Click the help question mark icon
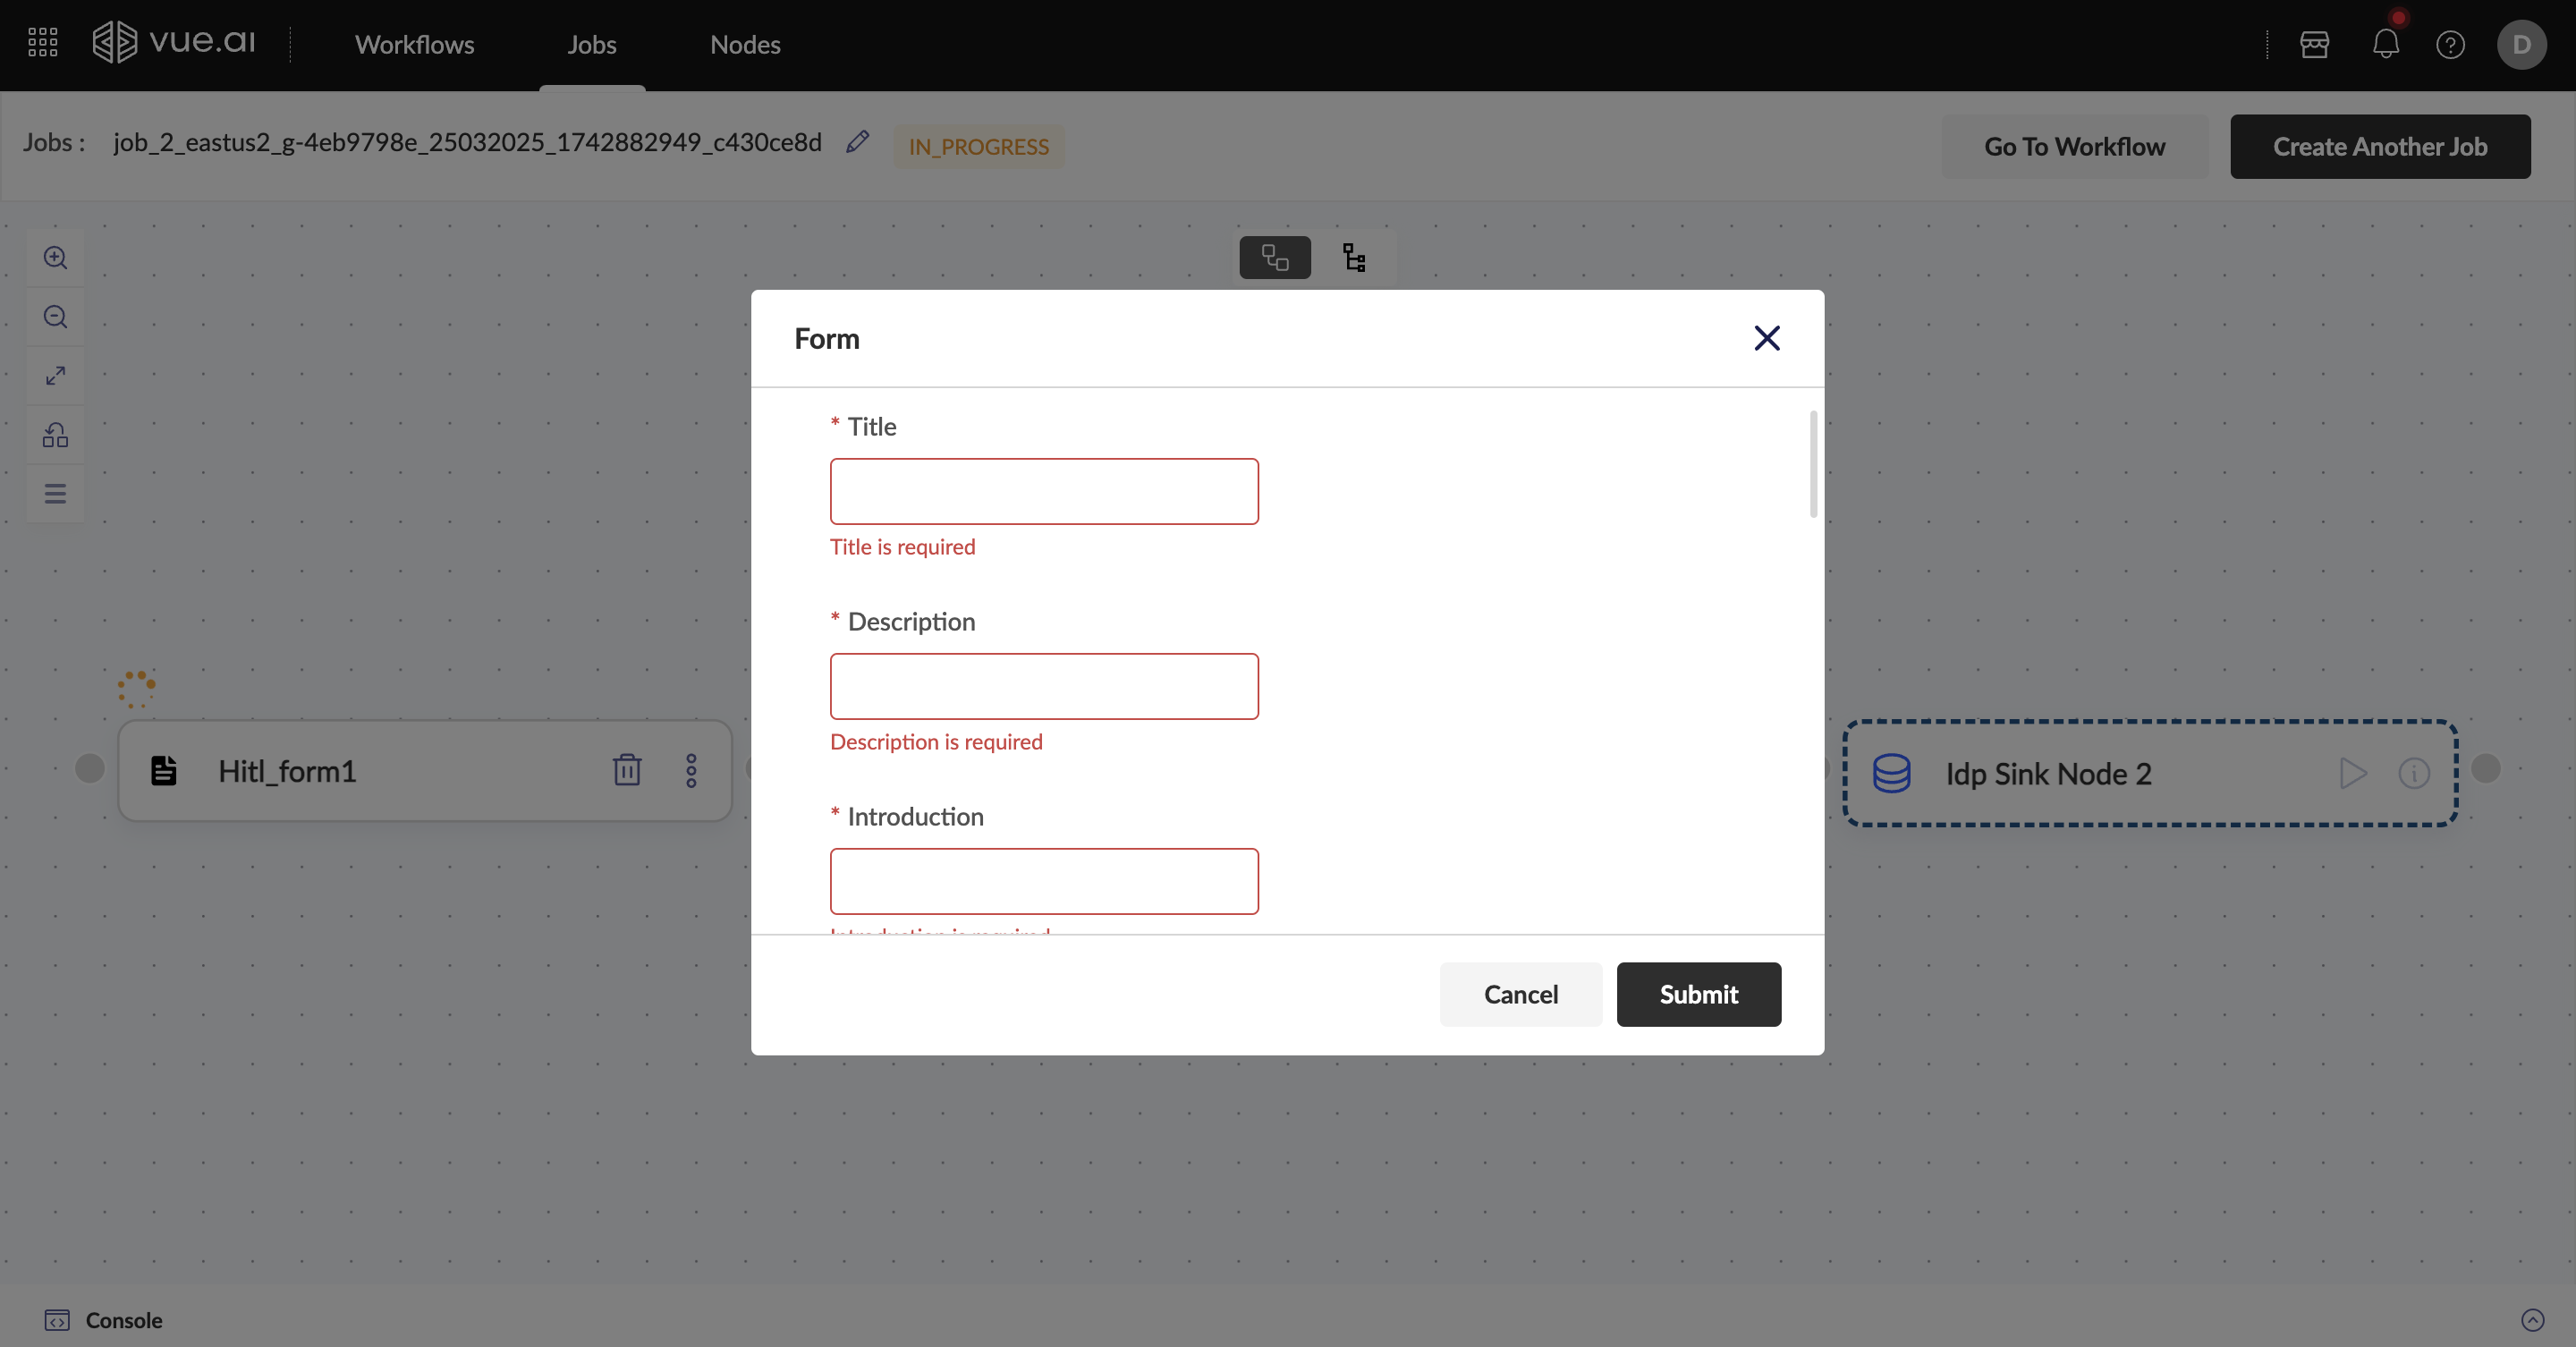 coord(2450,45)
